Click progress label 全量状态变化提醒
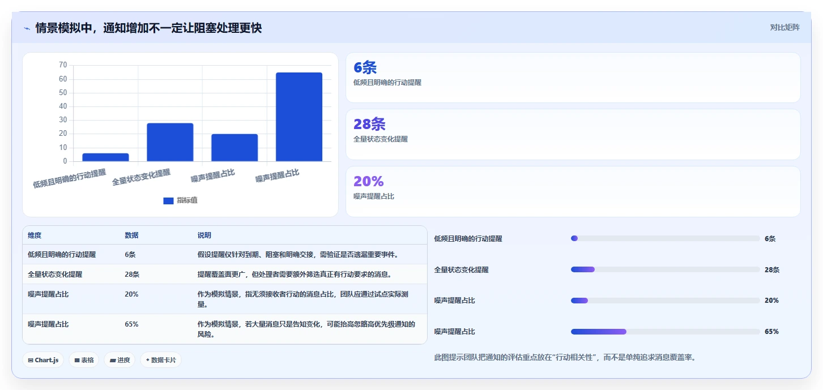 click(x=461, y=269)
